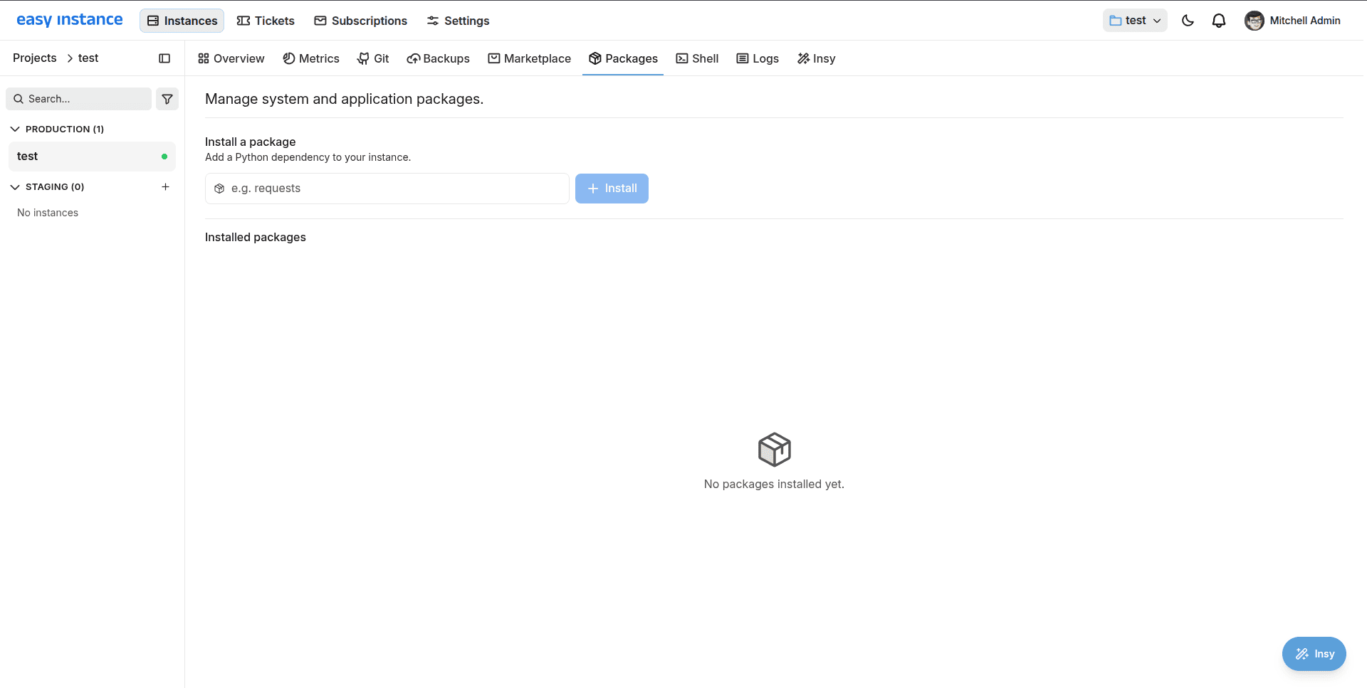The width and height of the screenshot is (1367, 688).
Task: Select the test production instance
Action: [x=92, y=157]
